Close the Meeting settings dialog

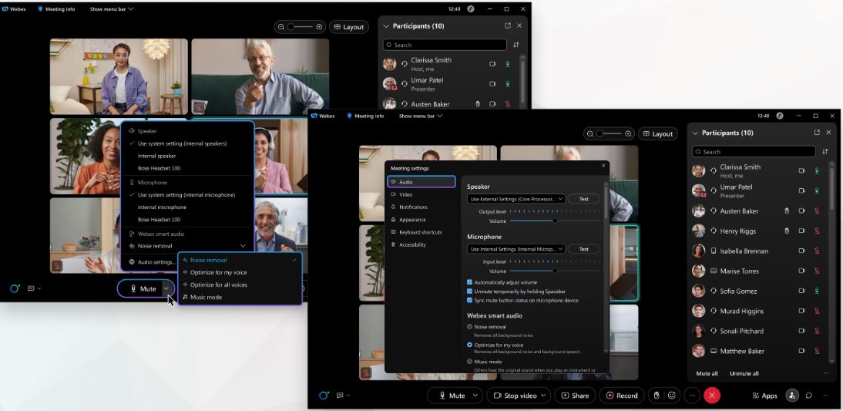click(603, 167)
